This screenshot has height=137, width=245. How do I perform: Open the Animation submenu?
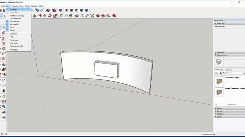18,50
